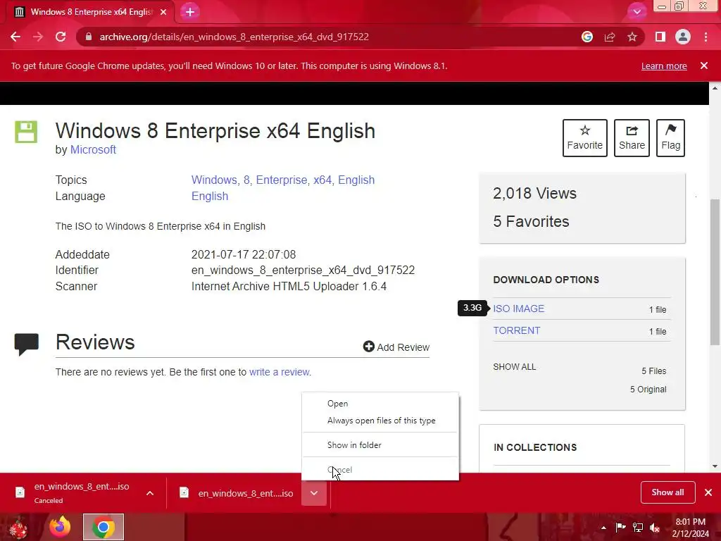
Task: Close the Windows 8 Enterprise tab
Action: pos(163,12)
